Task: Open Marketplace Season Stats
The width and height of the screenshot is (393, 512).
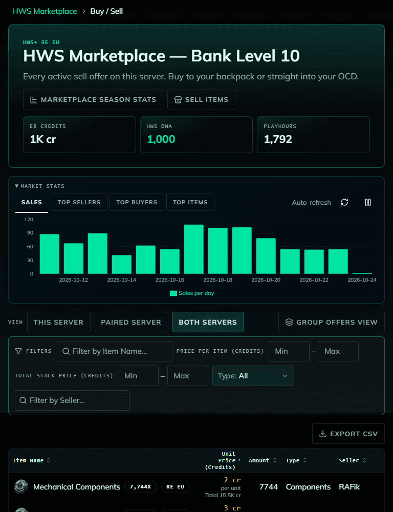Action: click(x=93, y=100)
